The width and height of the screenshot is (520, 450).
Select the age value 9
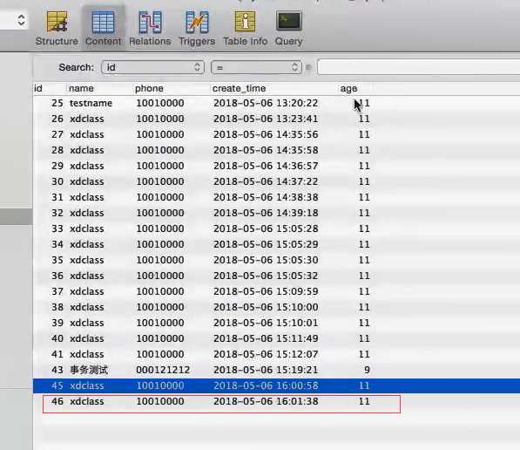pyautogui.click(x=367, y=370)
